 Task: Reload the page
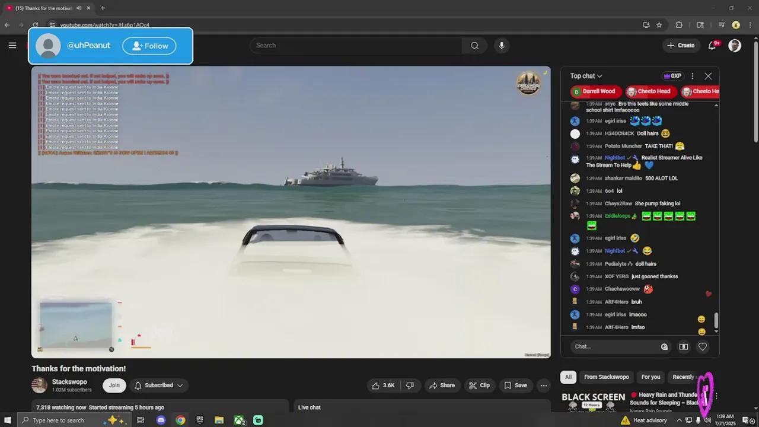[35, 25]
